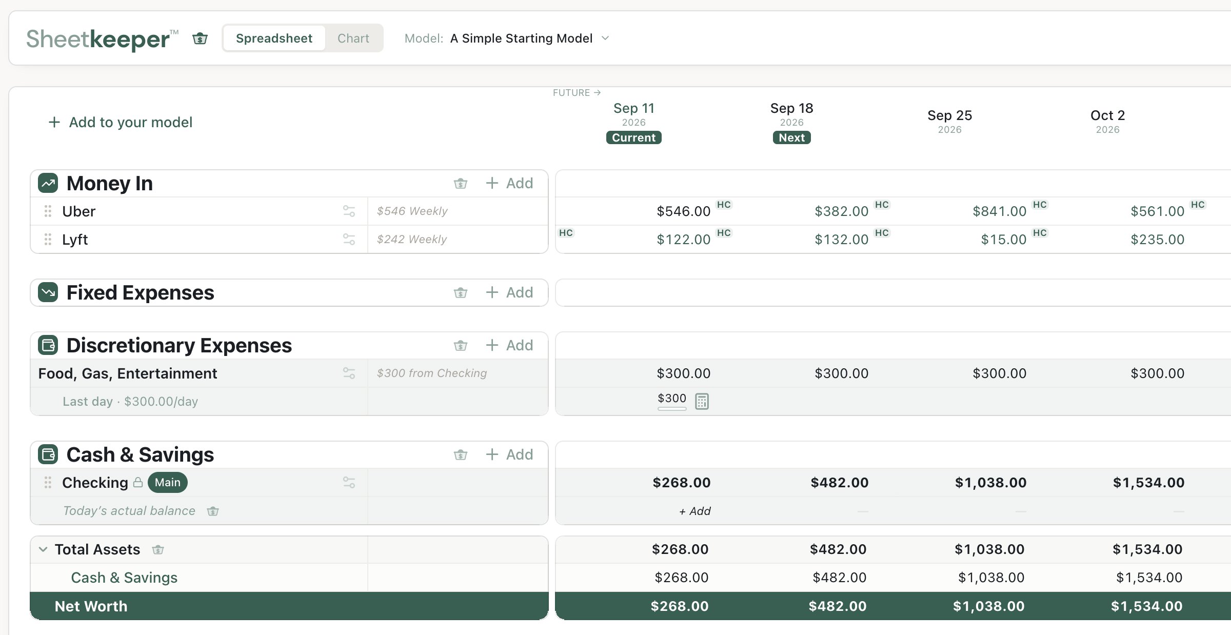Click Add to your model

[120, 122]
